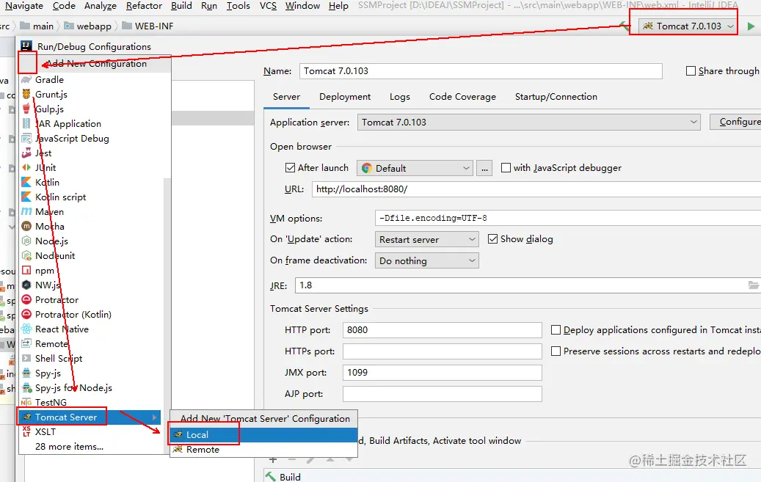Select the Nodeunit icon
The height and width of the screenshot is (482, 761).
(26, 256)
